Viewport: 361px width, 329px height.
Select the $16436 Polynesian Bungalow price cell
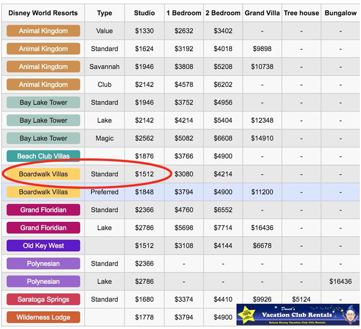click(340, 282)
